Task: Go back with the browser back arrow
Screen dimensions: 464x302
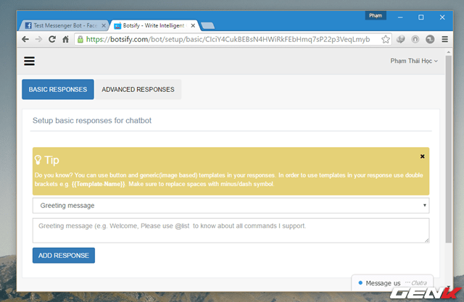Action: [x=25, y=39]
